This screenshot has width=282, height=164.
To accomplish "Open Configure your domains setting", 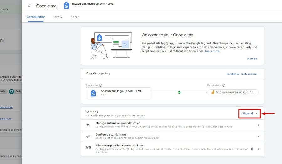I will tap(172, 136).
